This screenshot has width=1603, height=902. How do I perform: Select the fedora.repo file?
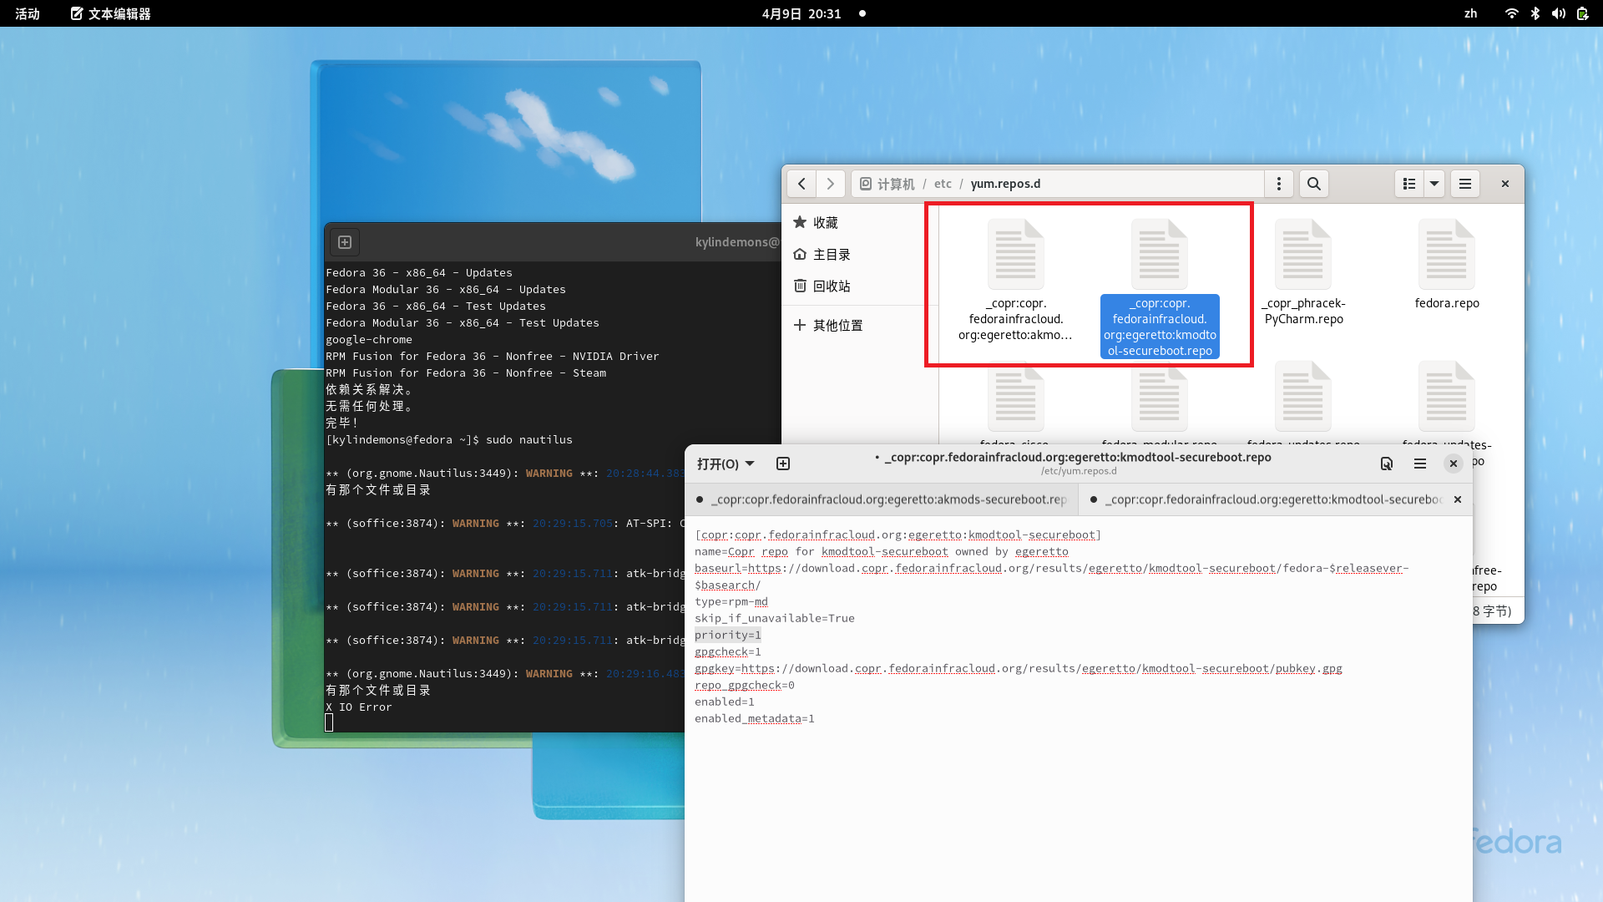[1446, 267]
